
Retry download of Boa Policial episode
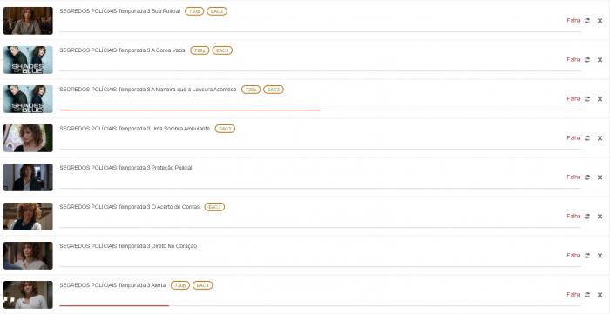587,21
